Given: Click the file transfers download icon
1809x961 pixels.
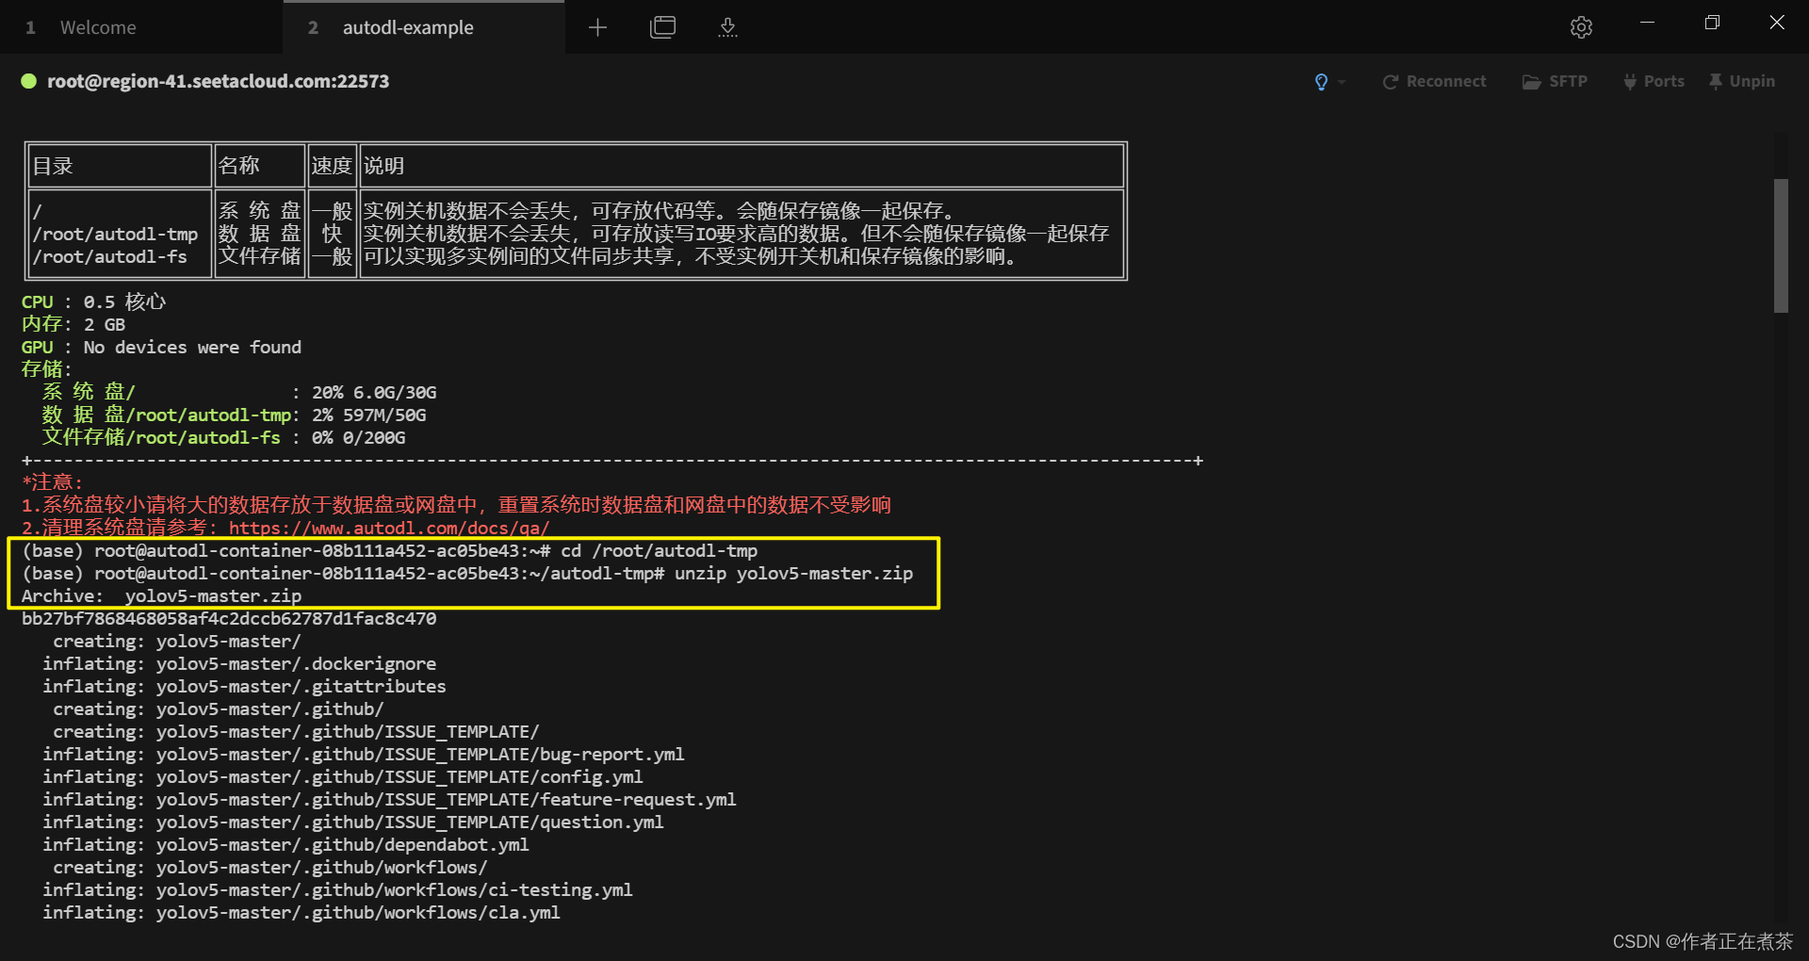Looking at the screenshot, I should click(727, 27).
